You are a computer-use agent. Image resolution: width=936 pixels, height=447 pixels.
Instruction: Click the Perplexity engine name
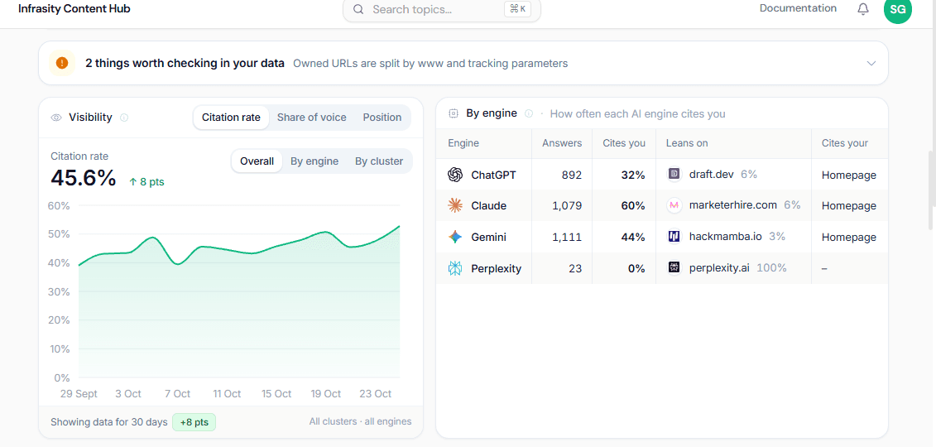pyautogui.click(x=496, y=268)
